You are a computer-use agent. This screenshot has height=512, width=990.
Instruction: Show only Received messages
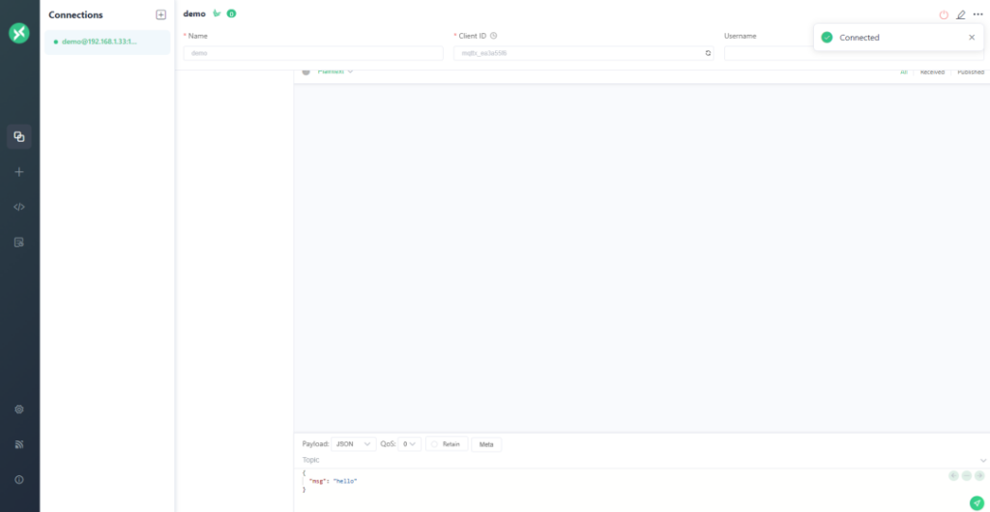(x=932, y=72)
